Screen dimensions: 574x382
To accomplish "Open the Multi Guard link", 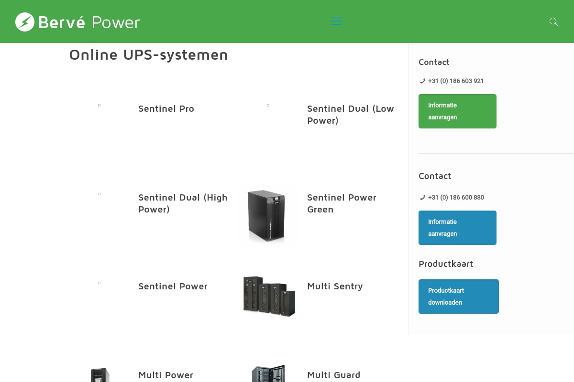I will click(333, 375).
